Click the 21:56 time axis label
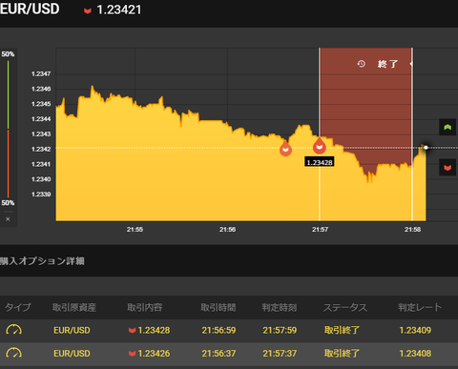The width and height of the screenshot is (458, 369). [227, 230]
